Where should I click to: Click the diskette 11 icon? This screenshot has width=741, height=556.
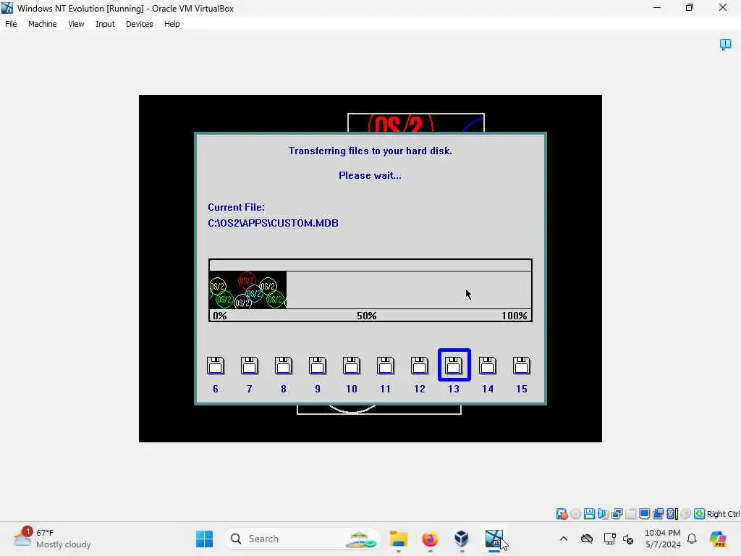386,366
